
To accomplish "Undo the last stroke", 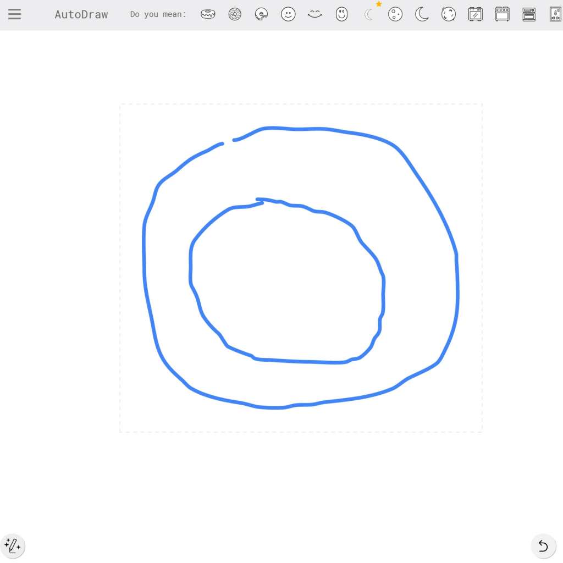I will [543, 545].
